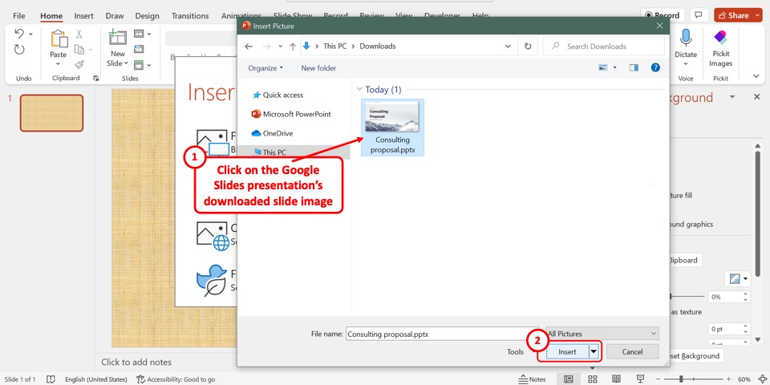Switch to Reading View in status bar
The width and height of the screenshot is (770, 385).
pyautogui.click(x=616, y=379)
